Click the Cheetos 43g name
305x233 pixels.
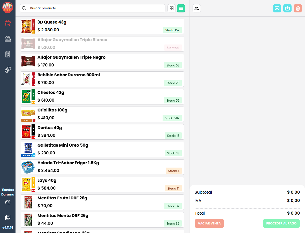pos(51,93)
